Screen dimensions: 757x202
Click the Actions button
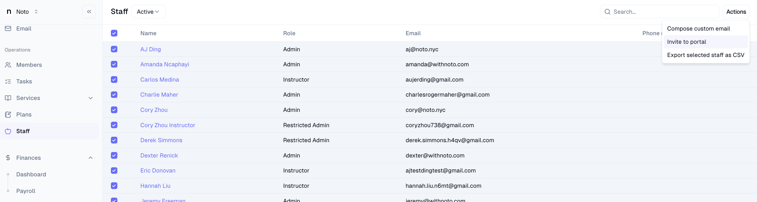736,12
